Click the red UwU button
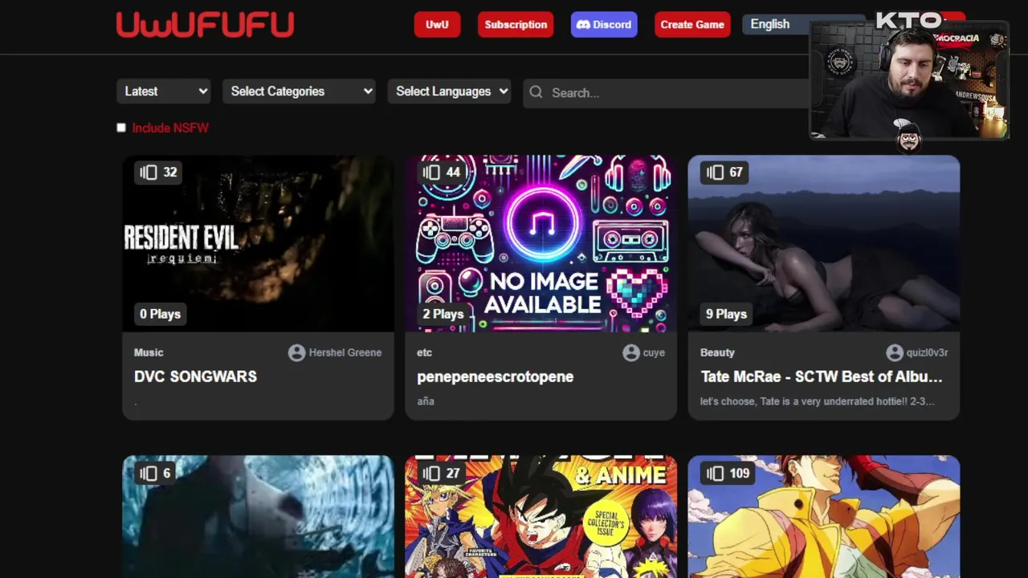The image size is (1028, 578). point(437,24)
